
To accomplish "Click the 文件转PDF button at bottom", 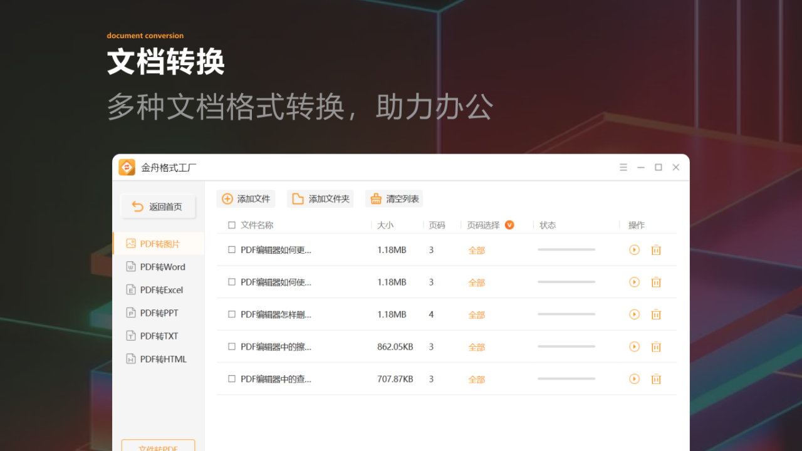I will (158, 446).
